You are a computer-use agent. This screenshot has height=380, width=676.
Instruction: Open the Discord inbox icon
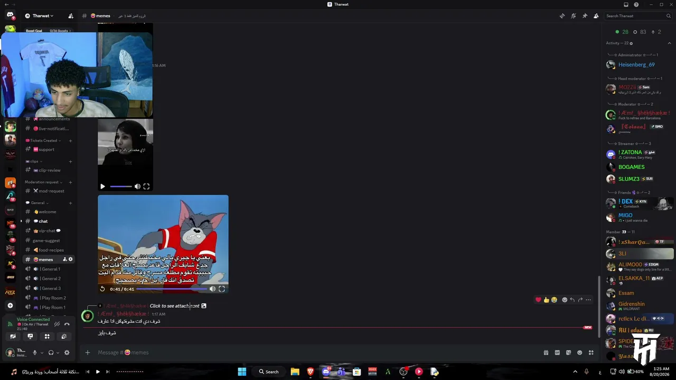point(626,5)
